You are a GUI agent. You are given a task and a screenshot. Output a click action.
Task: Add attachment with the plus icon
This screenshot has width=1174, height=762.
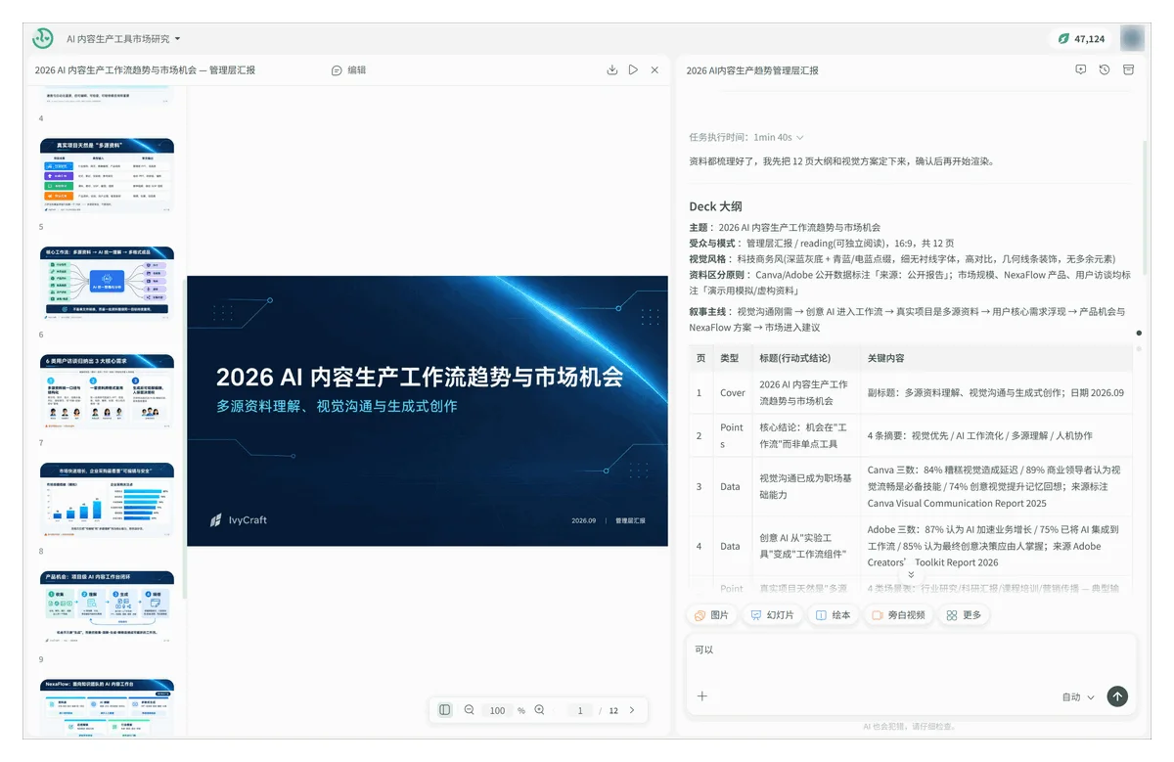[702, 696]
